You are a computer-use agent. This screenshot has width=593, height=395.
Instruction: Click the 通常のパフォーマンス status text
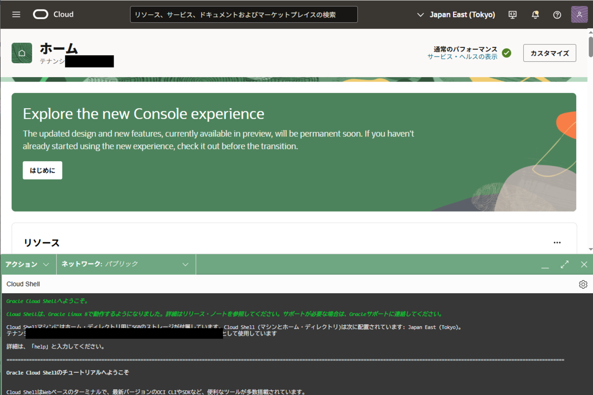[466, 49]
